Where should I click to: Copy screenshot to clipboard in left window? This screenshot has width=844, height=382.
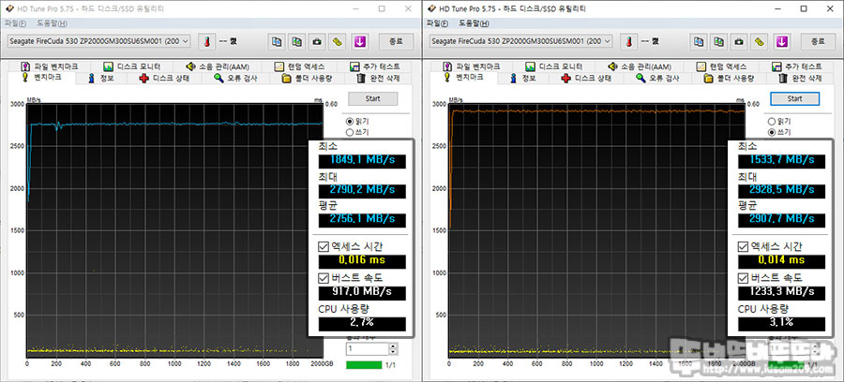click(x=297, y=41)
